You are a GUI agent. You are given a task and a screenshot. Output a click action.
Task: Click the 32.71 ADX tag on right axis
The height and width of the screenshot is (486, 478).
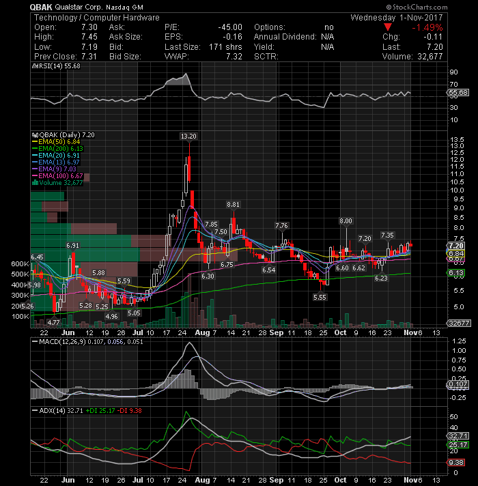point(458,435)
